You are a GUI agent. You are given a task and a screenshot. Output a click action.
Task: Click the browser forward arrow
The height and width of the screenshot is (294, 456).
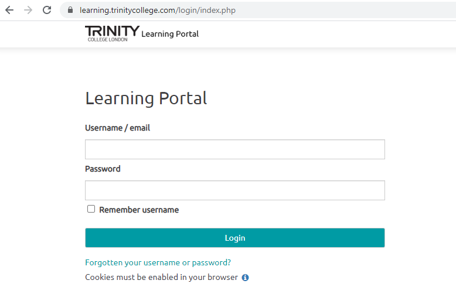(x=28, y=10)
